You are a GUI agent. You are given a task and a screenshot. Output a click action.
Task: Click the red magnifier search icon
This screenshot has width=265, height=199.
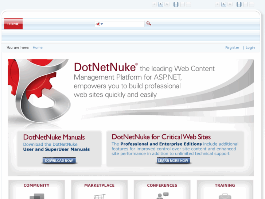pos(149,23)
